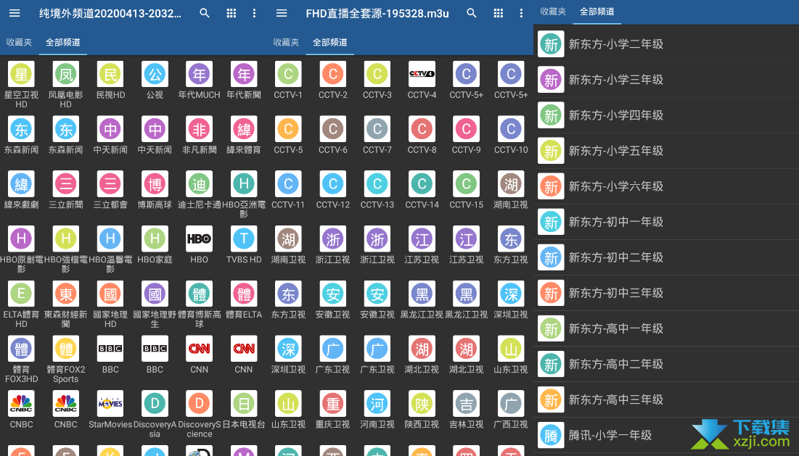Select 新东方-初中三年级 list row
The height and width of the screenshot is (456, 799).
[666, 293]
